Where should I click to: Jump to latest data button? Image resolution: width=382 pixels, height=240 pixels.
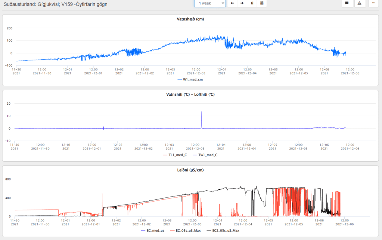click(252, 3)
